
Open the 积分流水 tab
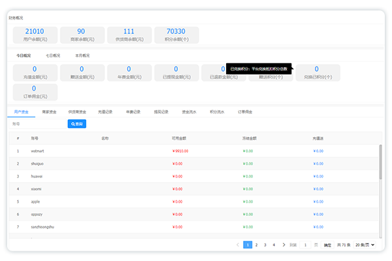click(x=217, y=112)
